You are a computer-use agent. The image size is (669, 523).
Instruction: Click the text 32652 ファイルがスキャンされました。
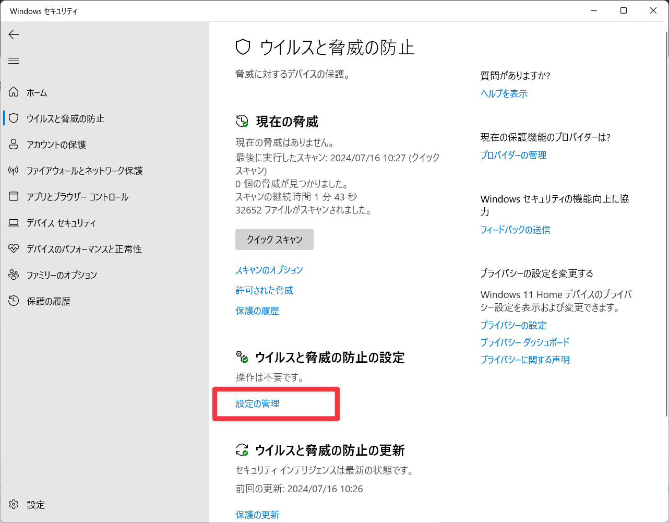pyautogui.click(x=304, y=210)
